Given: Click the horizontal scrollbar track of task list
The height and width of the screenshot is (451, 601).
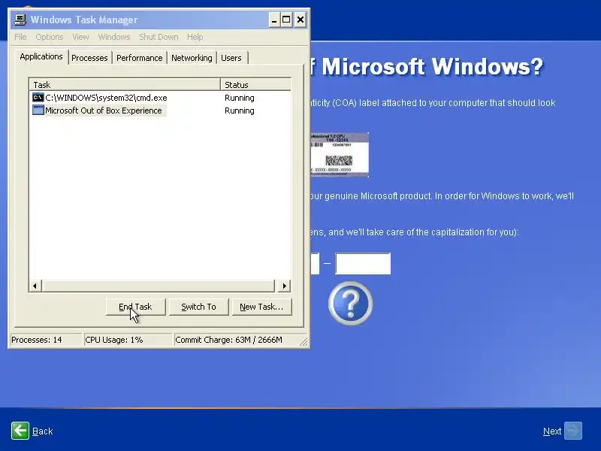Looking at the screenshot, I should pyautogui.click(x=158, y=286).
